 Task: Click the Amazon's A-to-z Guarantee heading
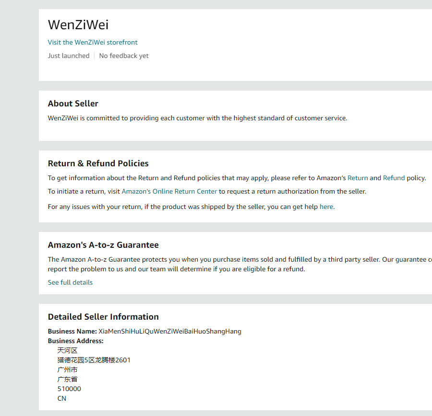coord(103,245)
